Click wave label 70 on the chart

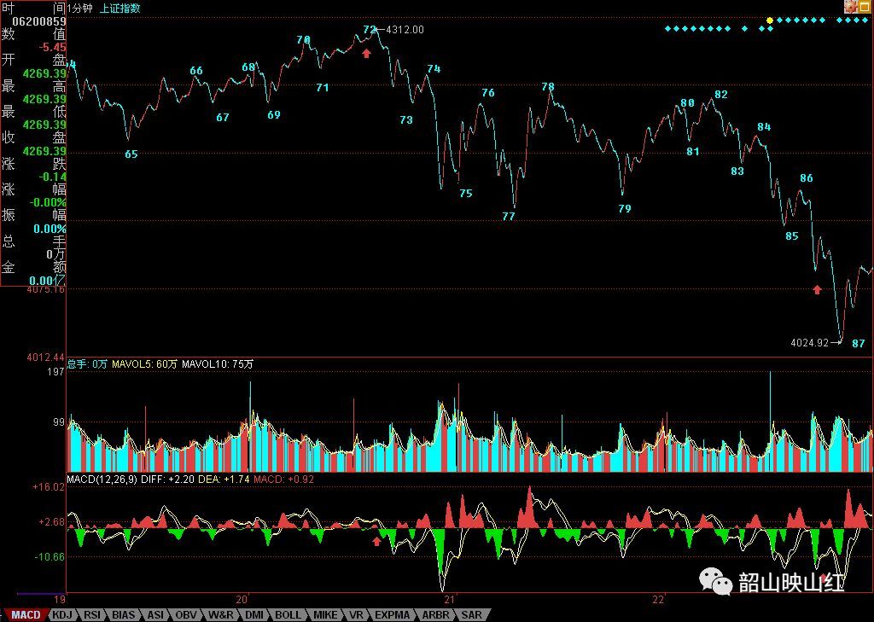pos(303,39)
